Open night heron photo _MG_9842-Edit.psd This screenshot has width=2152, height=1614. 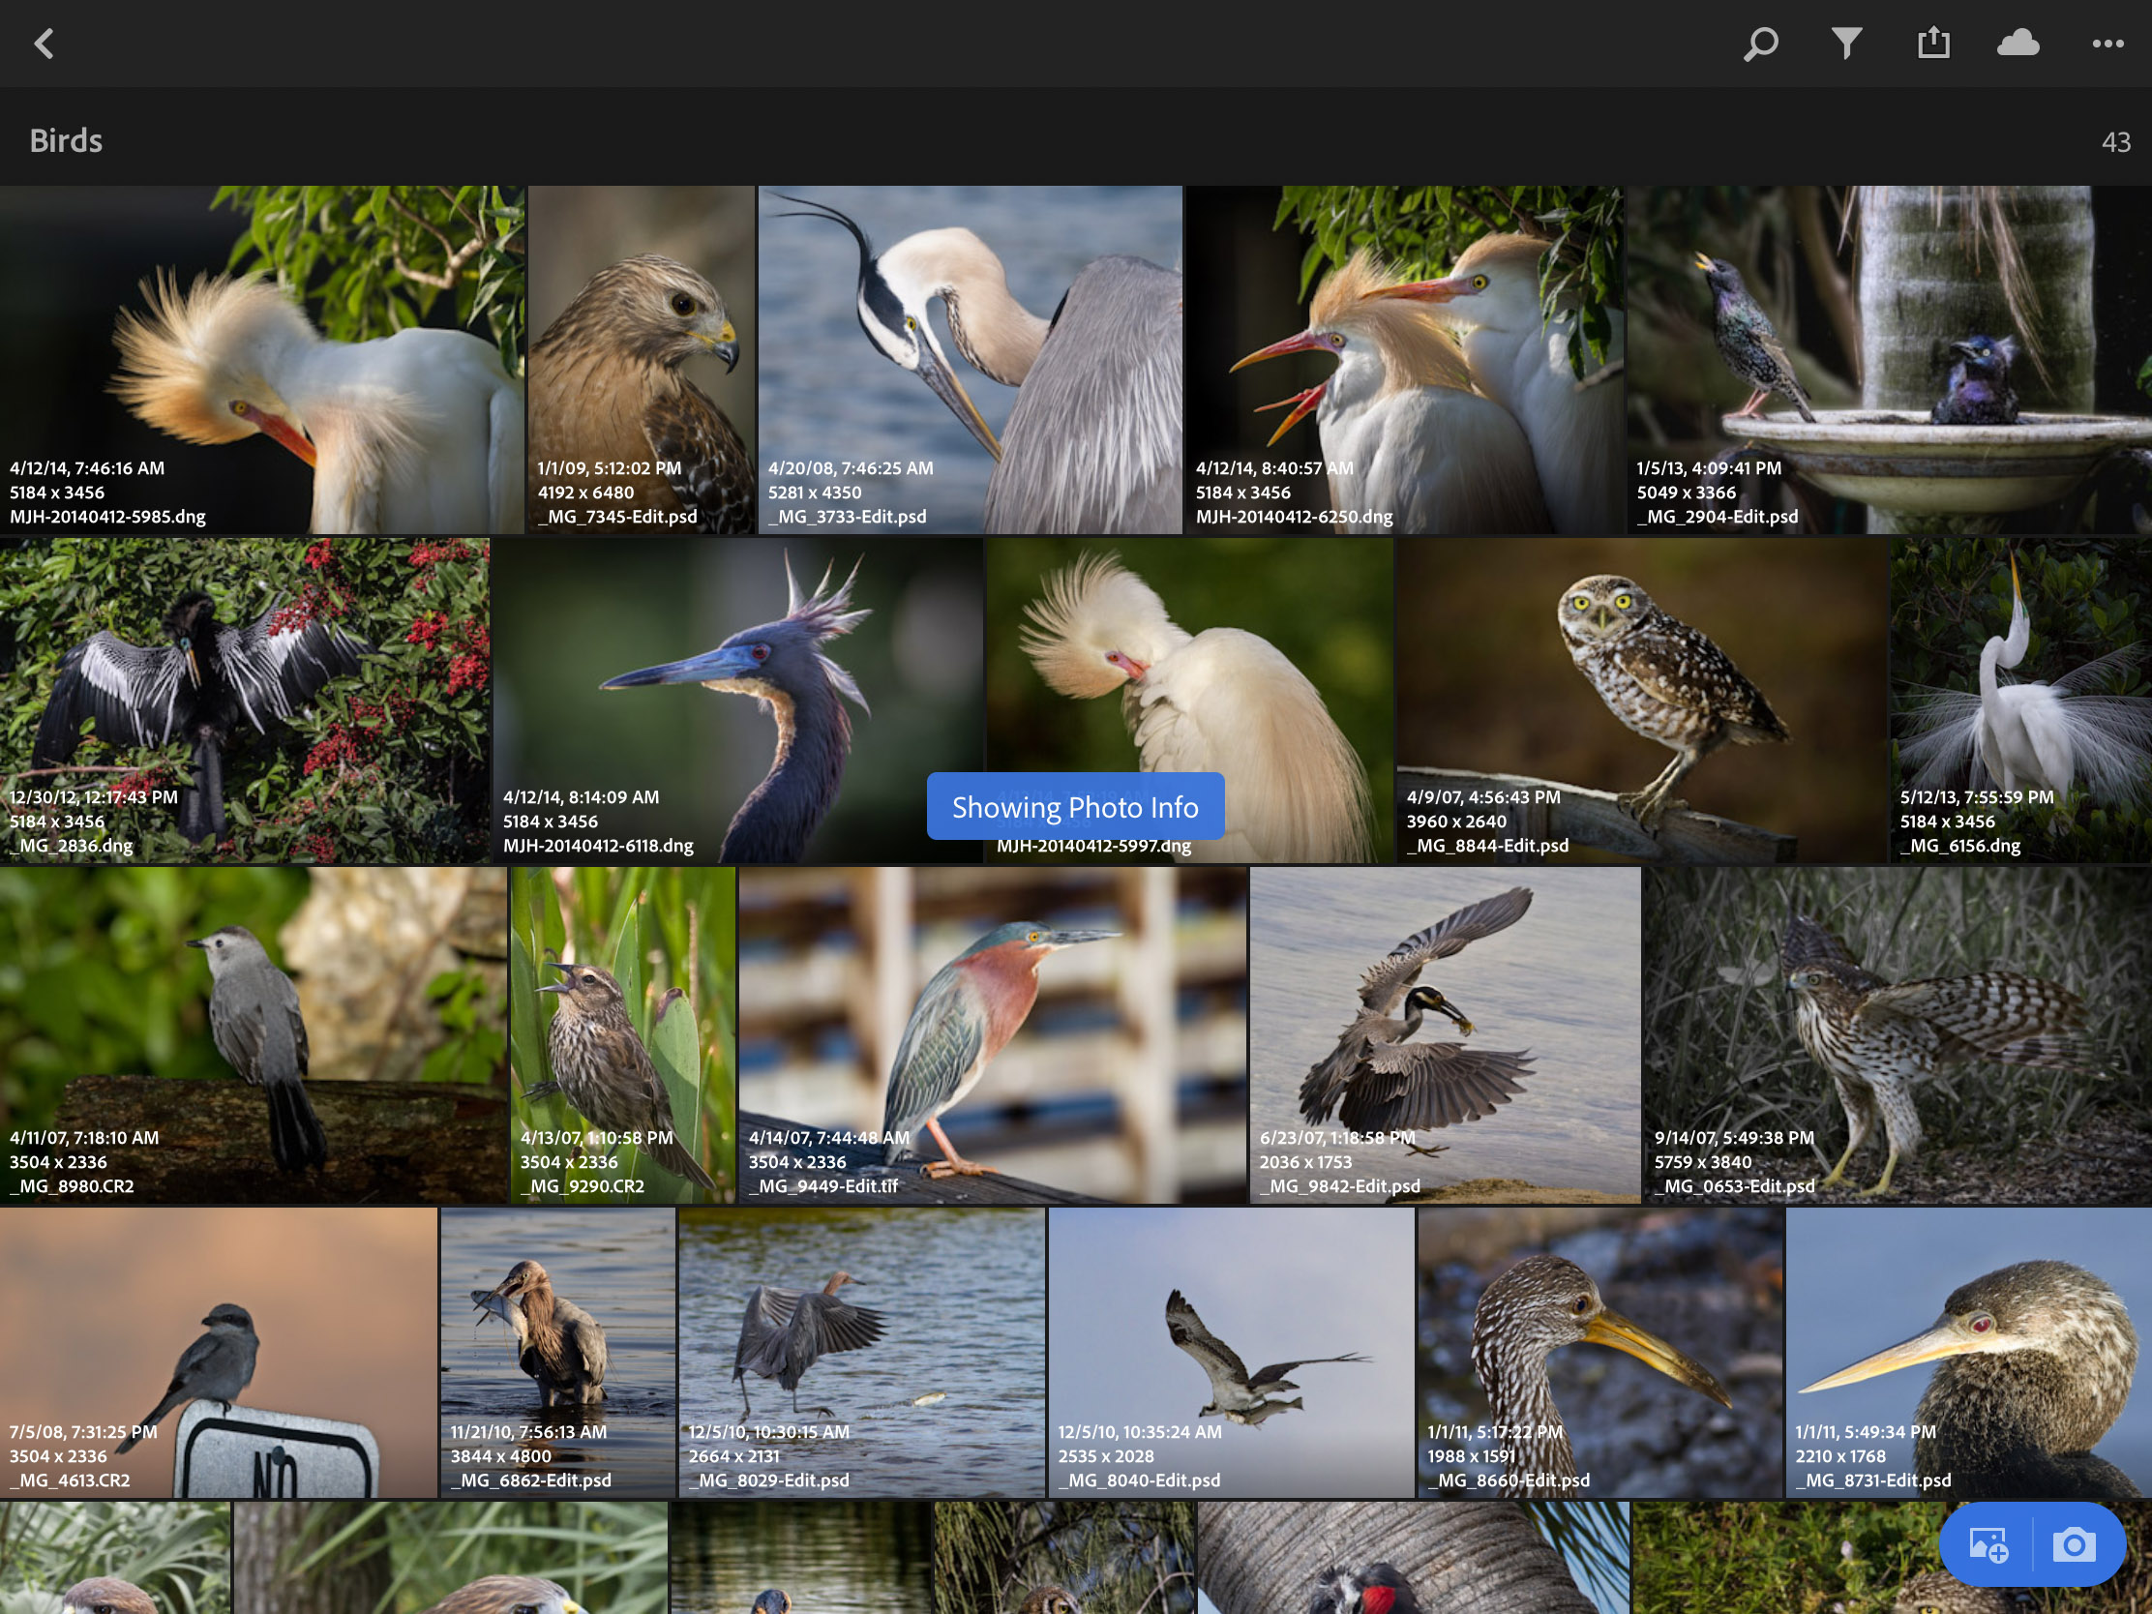(1445, 1035)
